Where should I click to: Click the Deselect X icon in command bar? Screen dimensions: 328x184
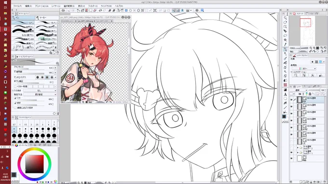point(135,11)
